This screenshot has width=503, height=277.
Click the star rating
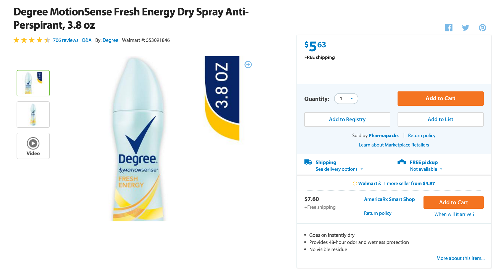[31, 40]
